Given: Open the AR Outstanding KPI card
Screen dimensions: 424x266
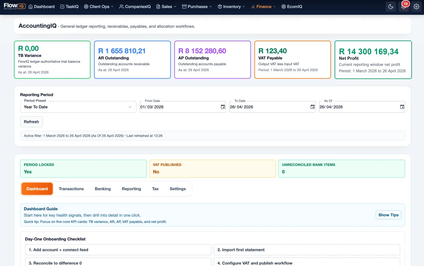Looking at the screenshot, I should click(132, 60).
